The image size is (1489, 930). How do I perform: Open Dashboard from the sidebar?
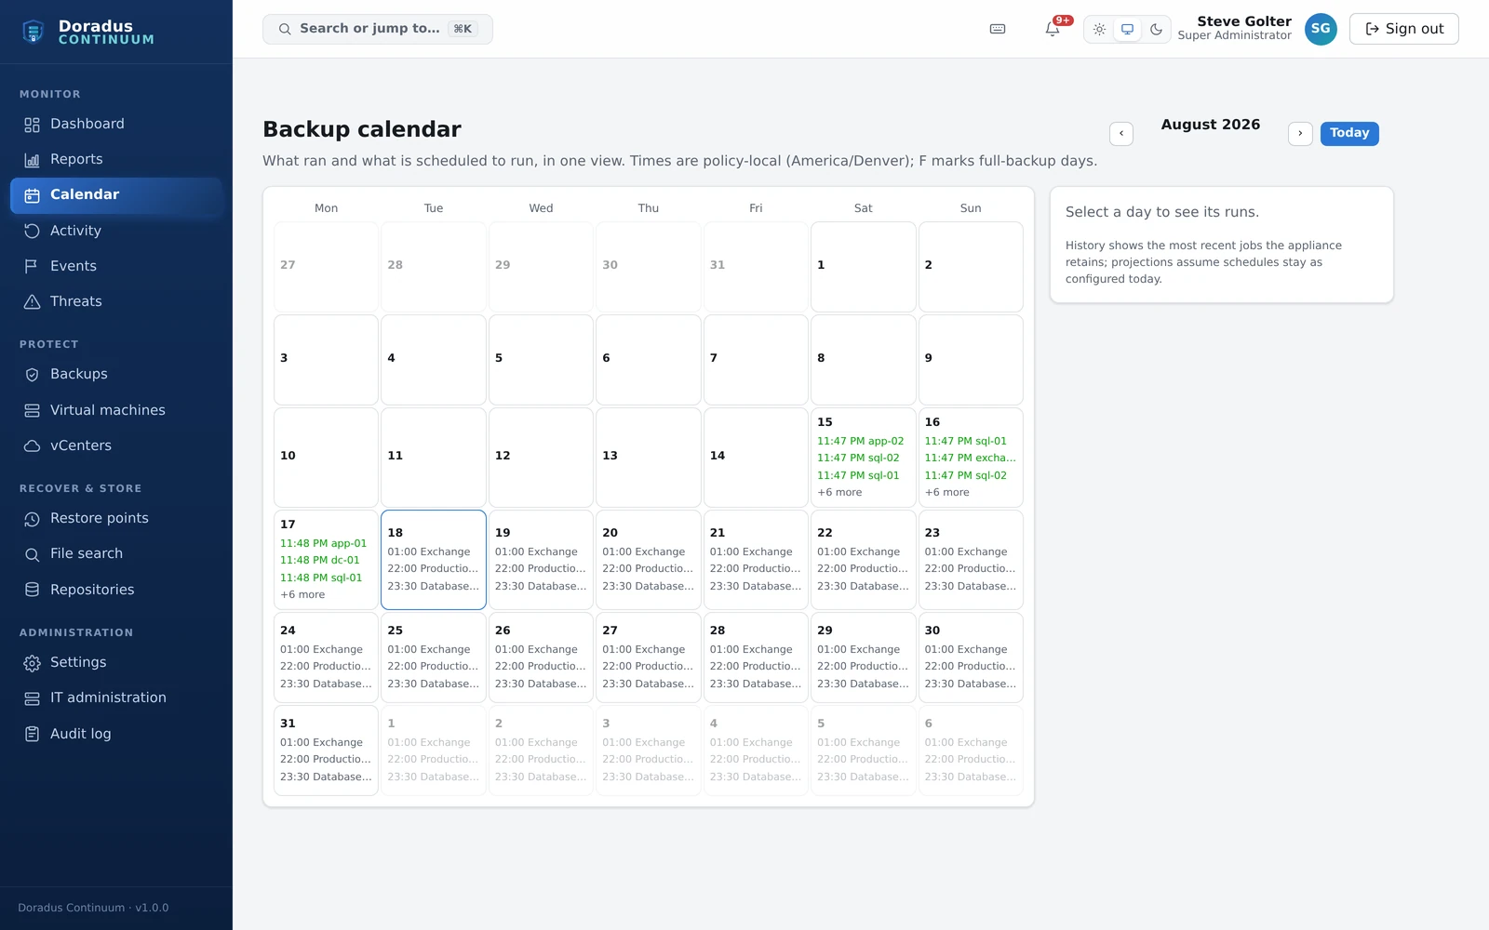(116, 124)
